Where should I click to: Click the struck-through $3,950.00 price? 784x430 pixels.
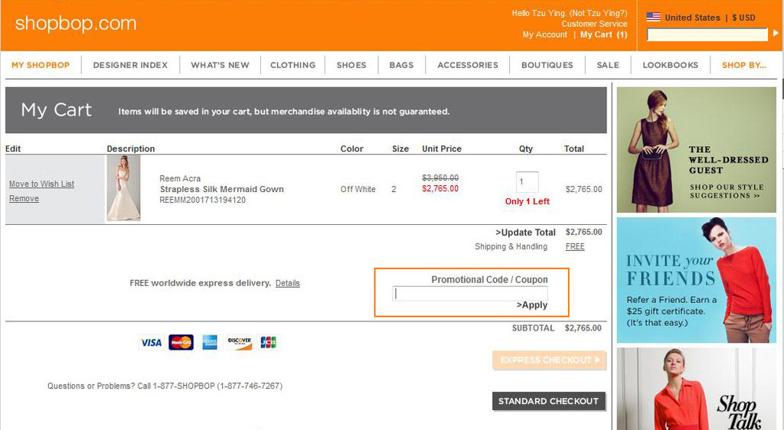440,178
